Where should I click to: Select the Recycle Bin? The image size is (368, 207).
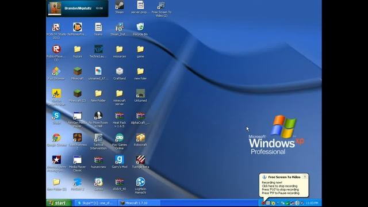[140, 29]
